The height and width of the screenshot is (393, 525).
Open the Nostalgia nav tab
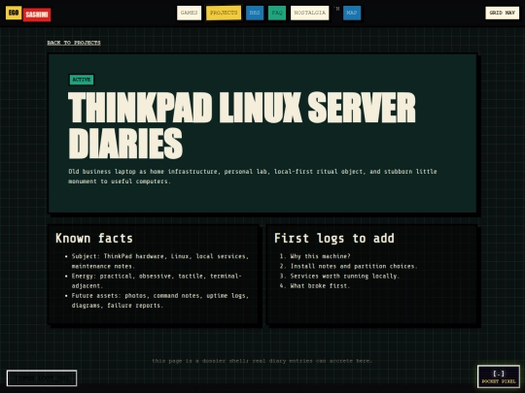click(x=310, y=13)
